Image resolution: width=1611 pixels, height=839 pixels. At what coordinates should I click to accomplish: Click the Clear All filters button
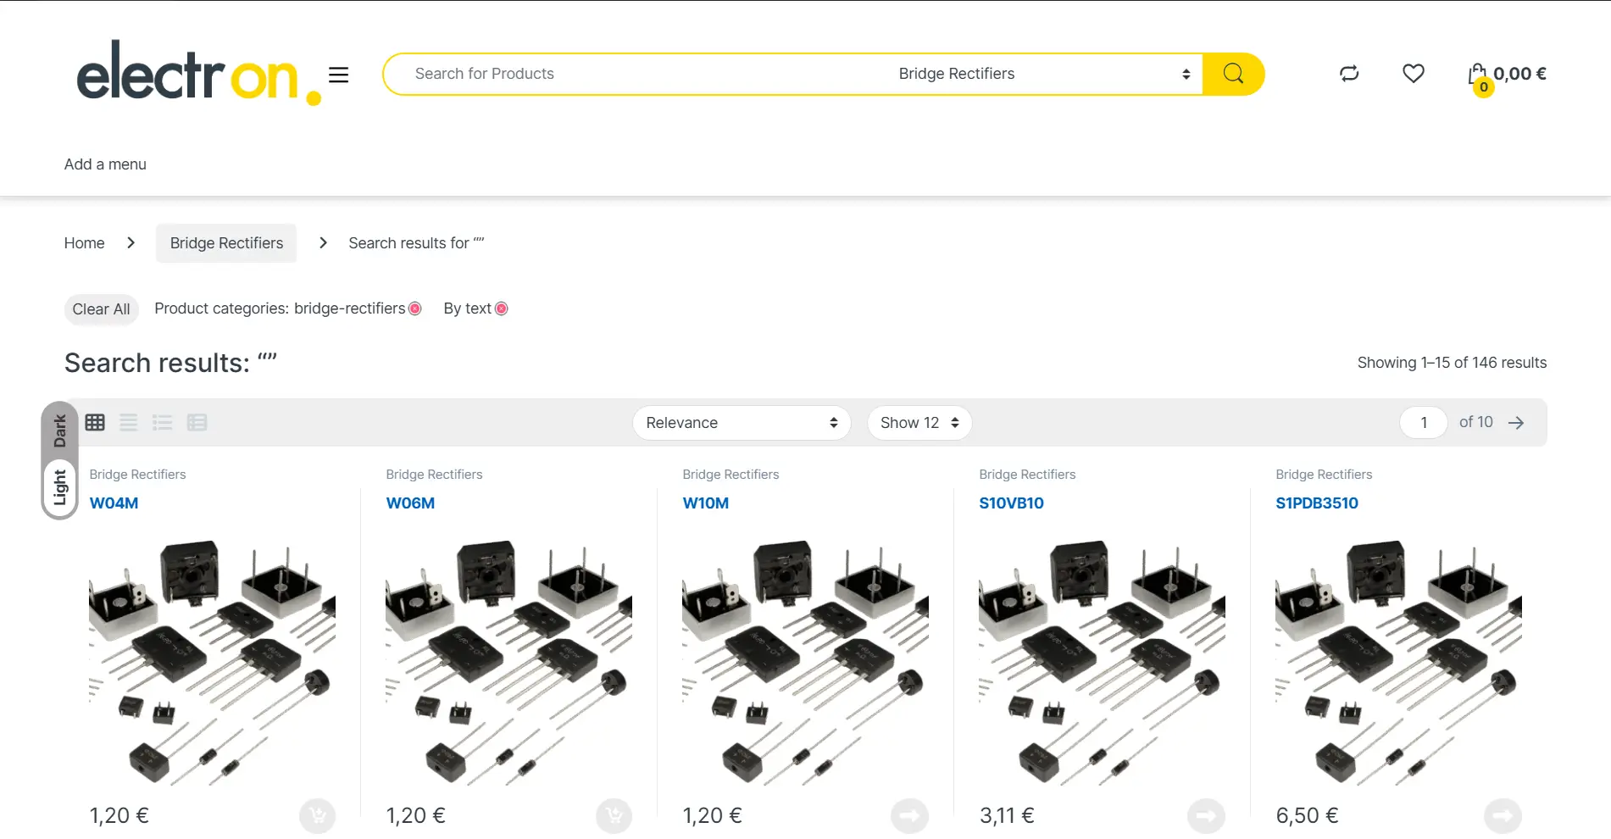[x=101, y=309]
